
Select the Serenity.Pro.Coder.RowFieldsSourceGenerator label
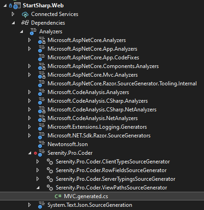pos(111,170)
